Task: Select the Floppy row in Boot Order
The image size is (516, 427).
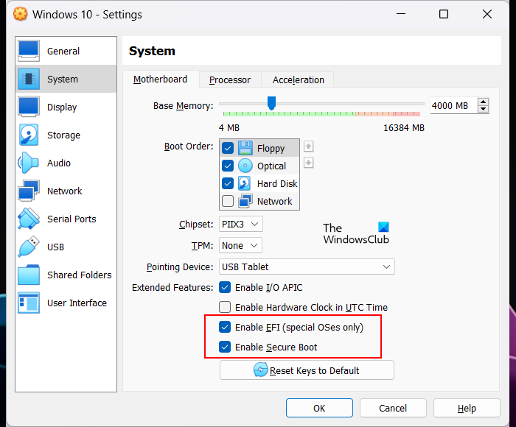Action: pyautogui.click(x=259, y=148)
